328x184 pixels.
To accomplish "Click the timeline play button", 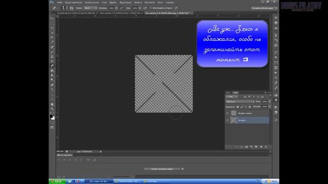I will [x=70, y=160].
